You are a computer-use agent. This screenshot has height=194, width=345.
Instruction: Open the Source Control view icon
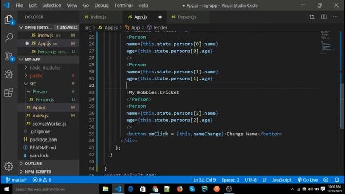tap(9, 56)
